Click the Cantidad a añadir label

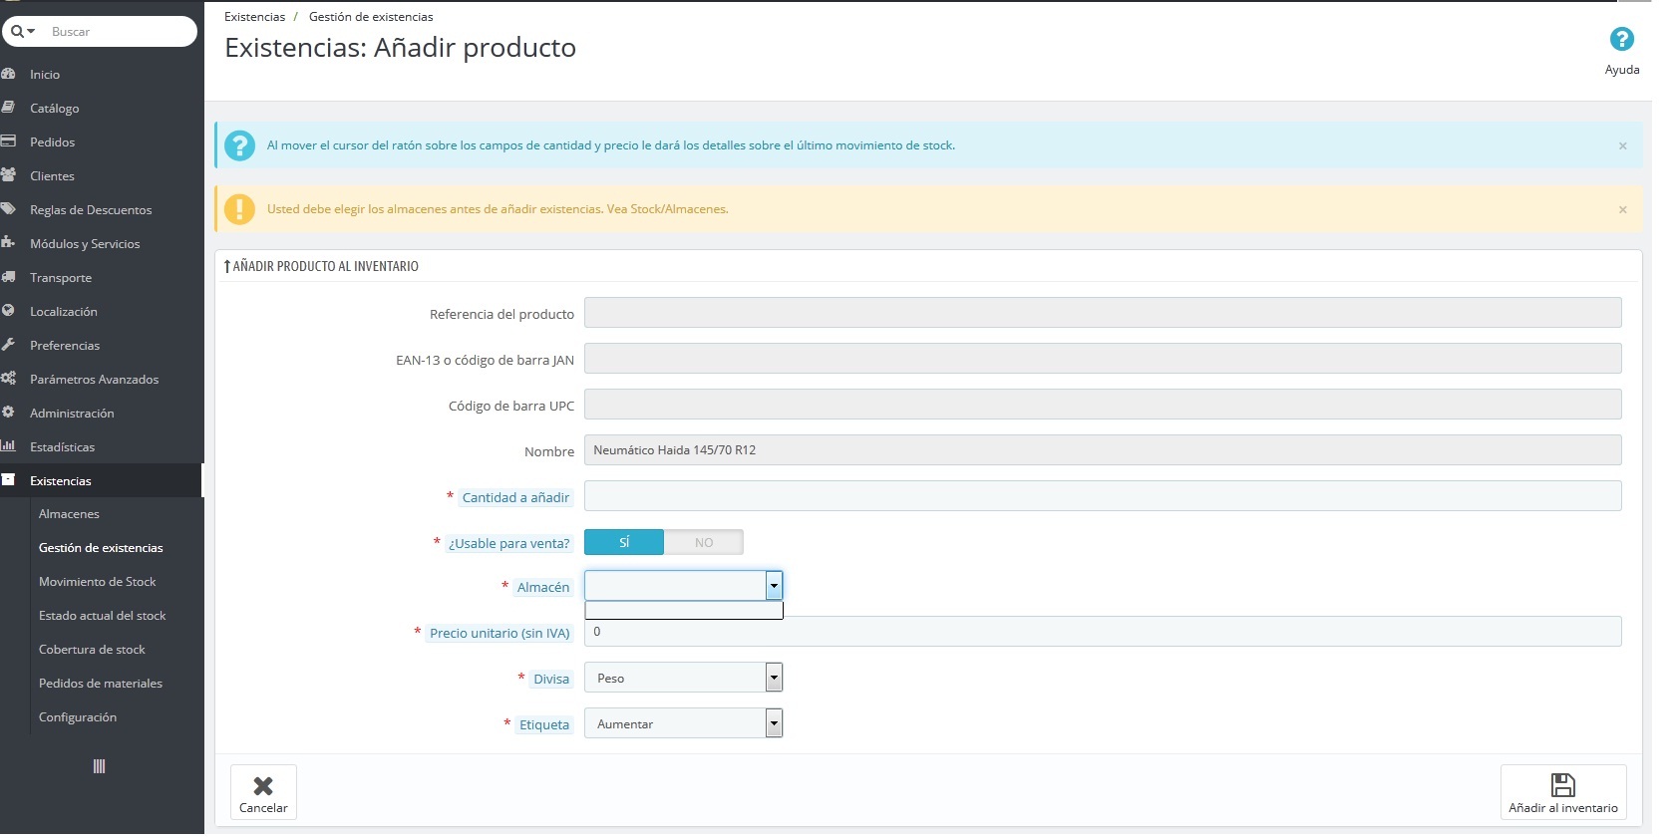tap(515, 498)
